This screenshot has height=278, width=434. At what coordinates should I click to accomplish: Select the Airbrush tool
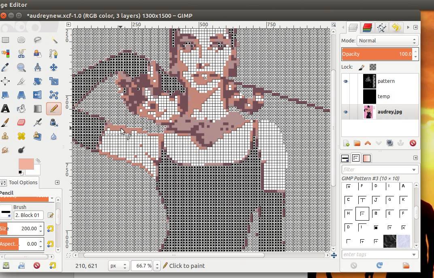38,122
